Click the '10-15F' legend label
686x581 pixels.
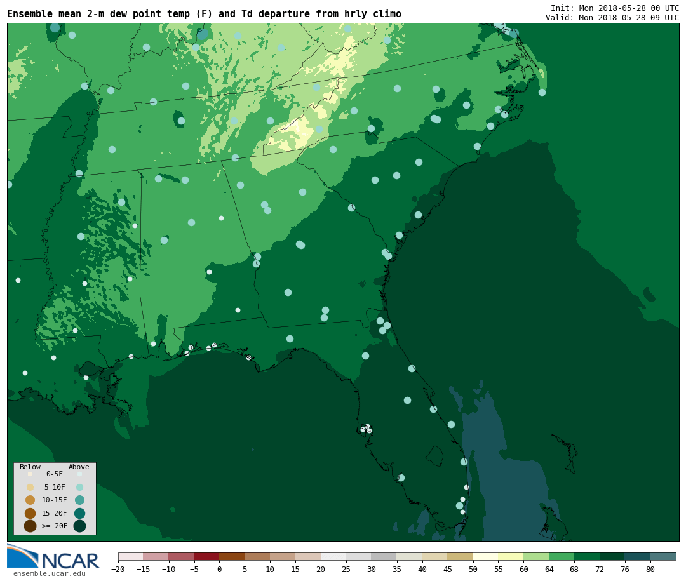55,500
